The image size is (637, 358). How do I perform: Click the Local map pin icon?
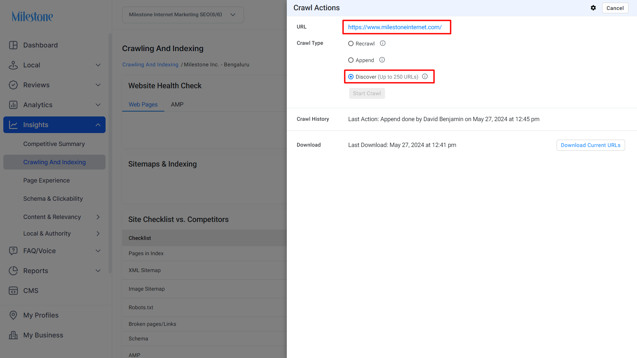click(x=13, y=65)
